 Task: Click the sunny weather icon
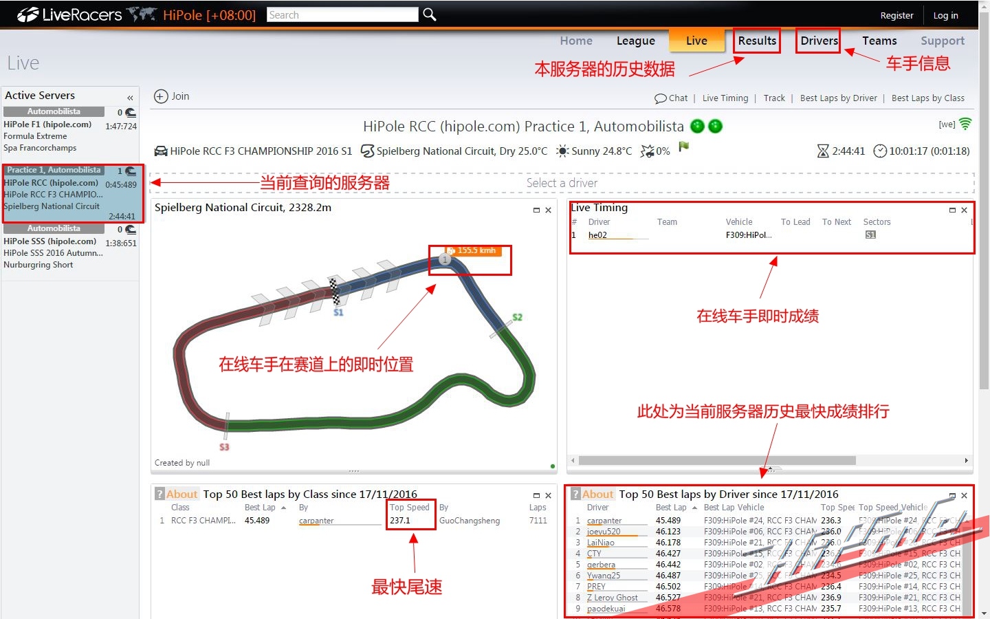click(562, 151)
